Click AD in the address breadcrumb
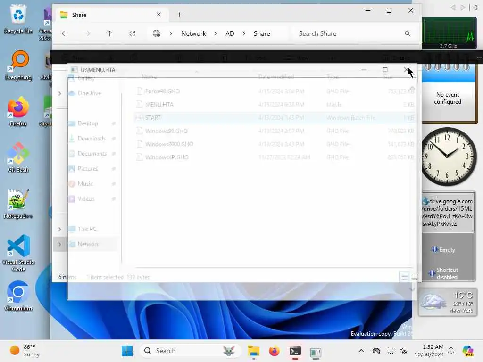 (230, 33)
